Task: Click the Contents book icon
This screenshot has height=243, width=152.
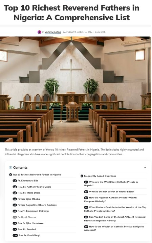Action: click(10, 167)
